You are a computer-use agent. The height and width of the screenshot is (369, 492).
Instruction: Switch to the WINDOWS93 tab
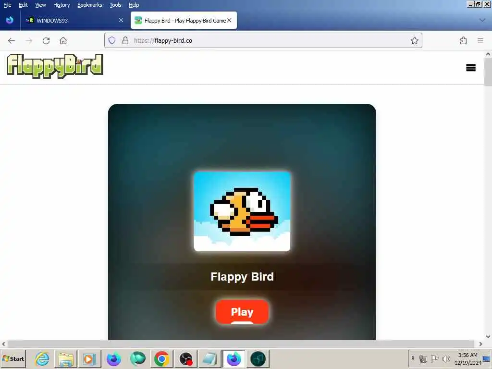click(74, 20)
